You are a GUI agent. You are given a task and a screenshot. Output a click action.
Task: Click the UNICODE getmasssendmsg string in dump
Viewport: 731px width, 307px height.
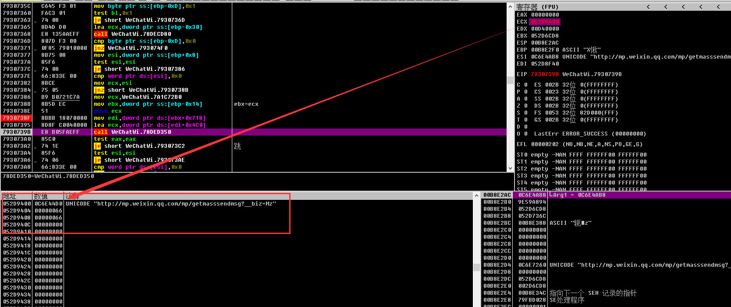click(171, 204)
